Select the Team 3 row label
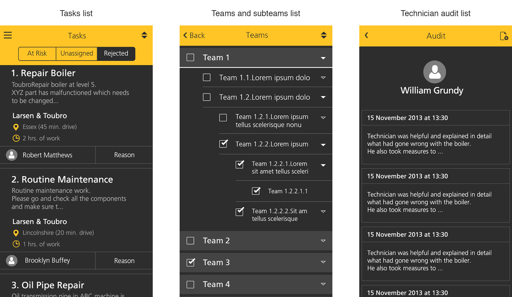Screen dimensions: 512x297 point(216,262)
